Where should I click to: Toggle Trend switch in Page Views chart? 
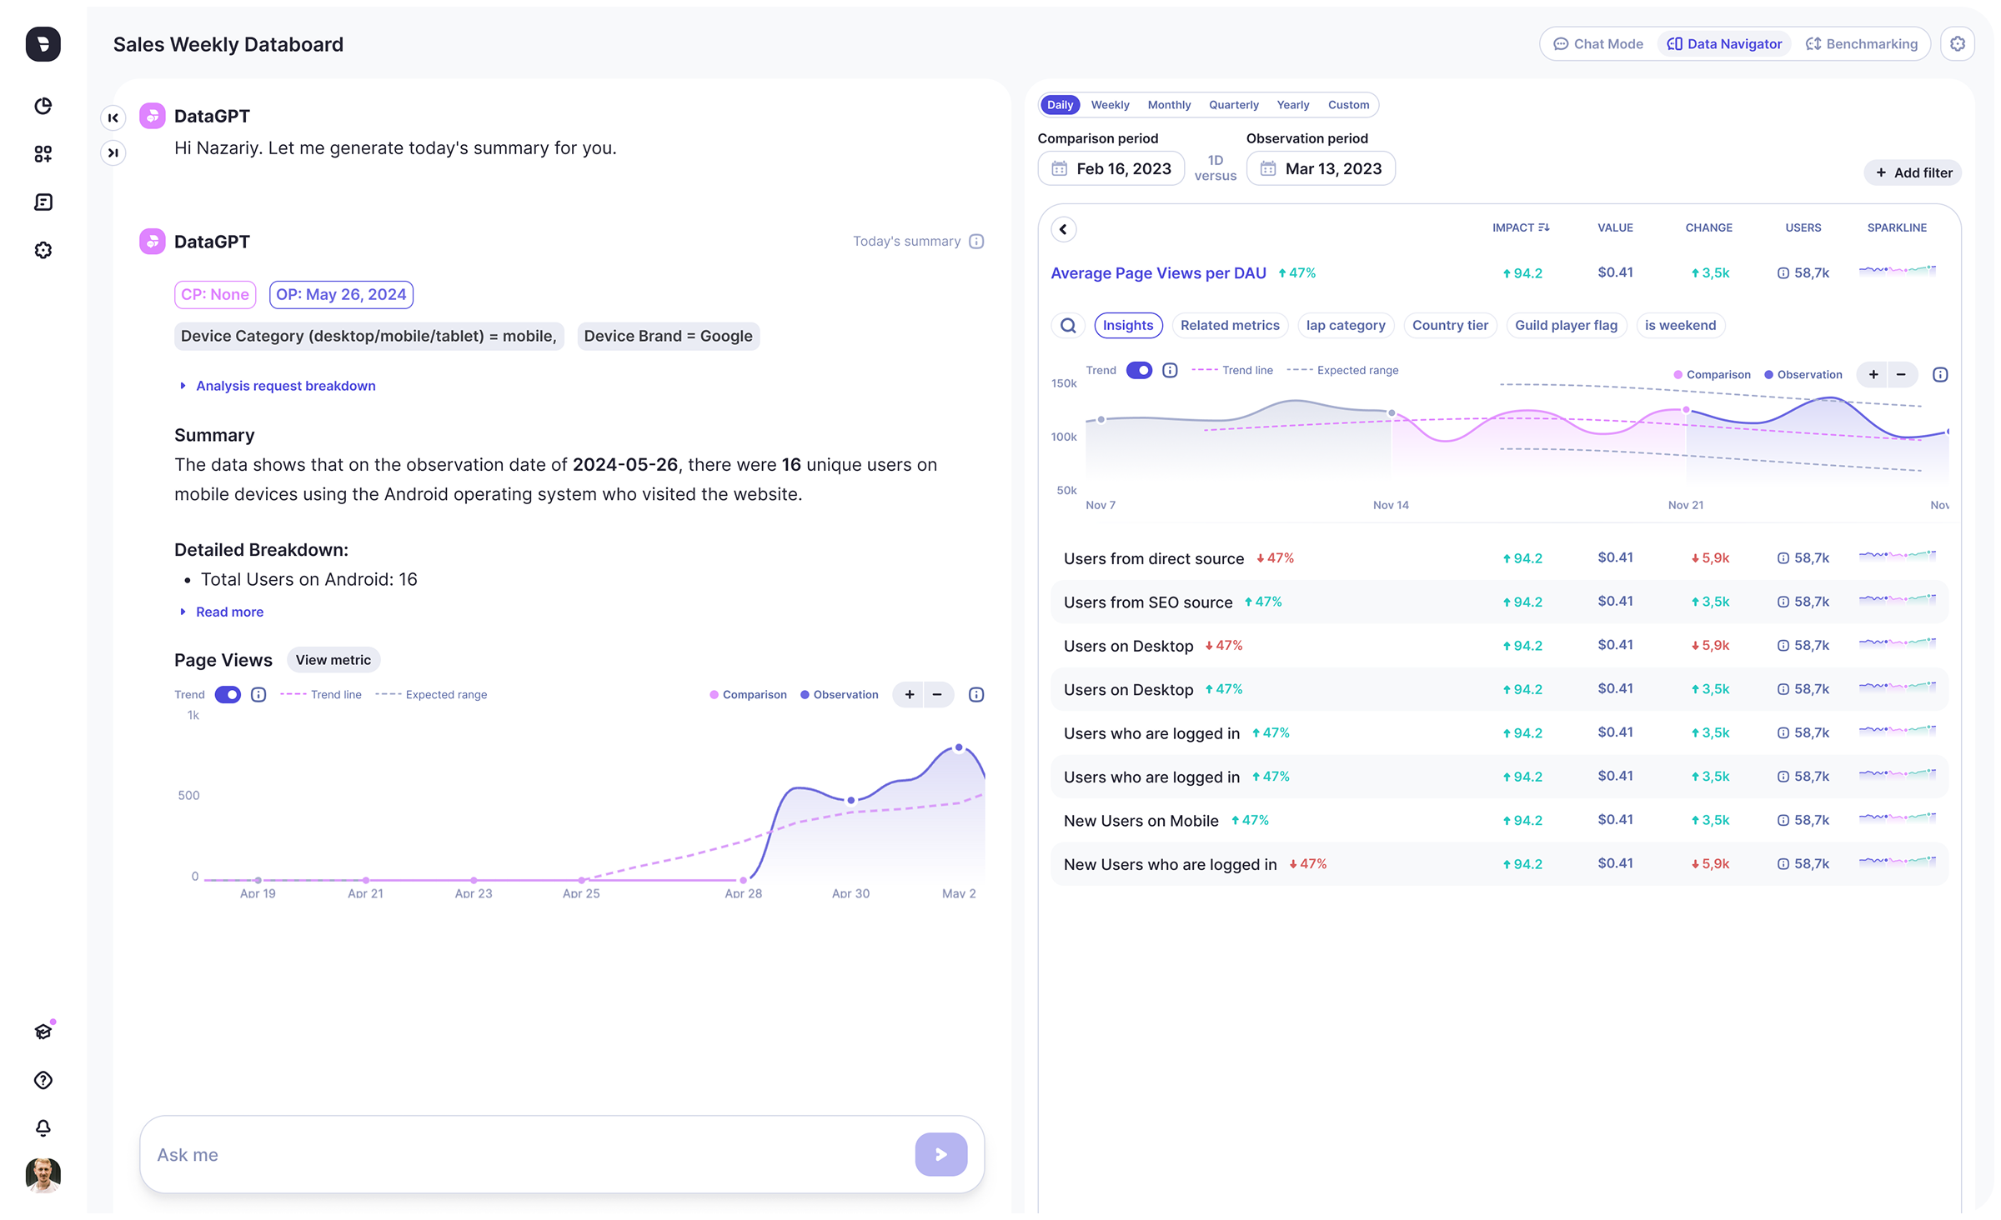tap(228, 695)
